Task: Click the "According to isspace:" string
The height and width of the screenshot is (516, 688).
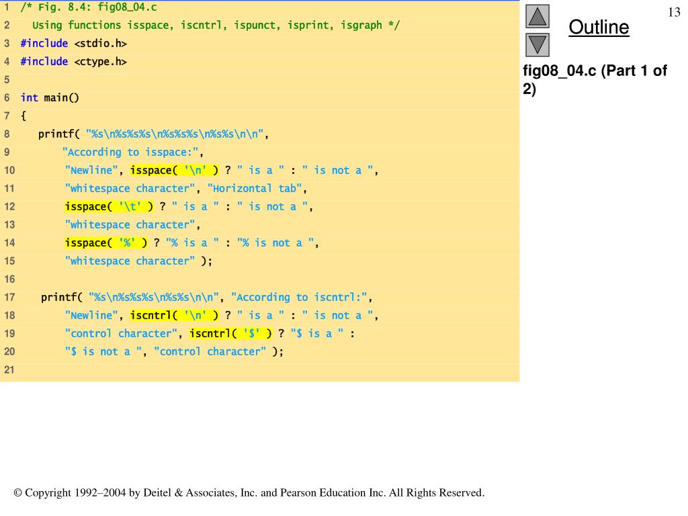Action: (x=130, y=153)
